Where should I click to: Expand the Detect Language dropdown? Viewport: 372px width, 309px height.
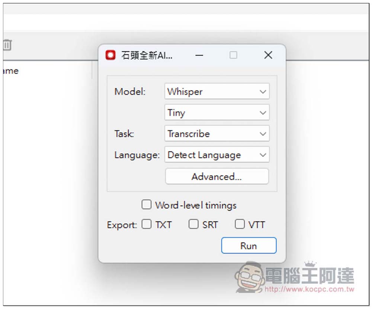point(217,155)
